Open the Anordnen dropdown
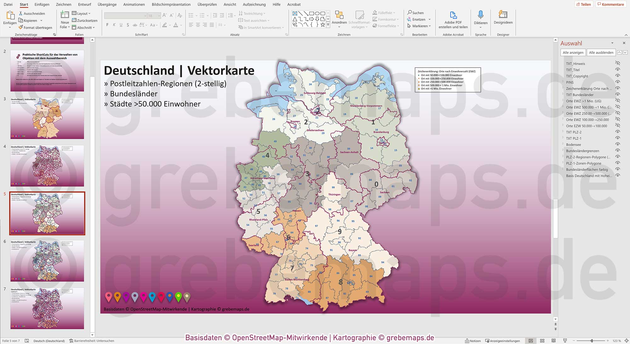This screenshot has height=344, width=630. (340, 19)
